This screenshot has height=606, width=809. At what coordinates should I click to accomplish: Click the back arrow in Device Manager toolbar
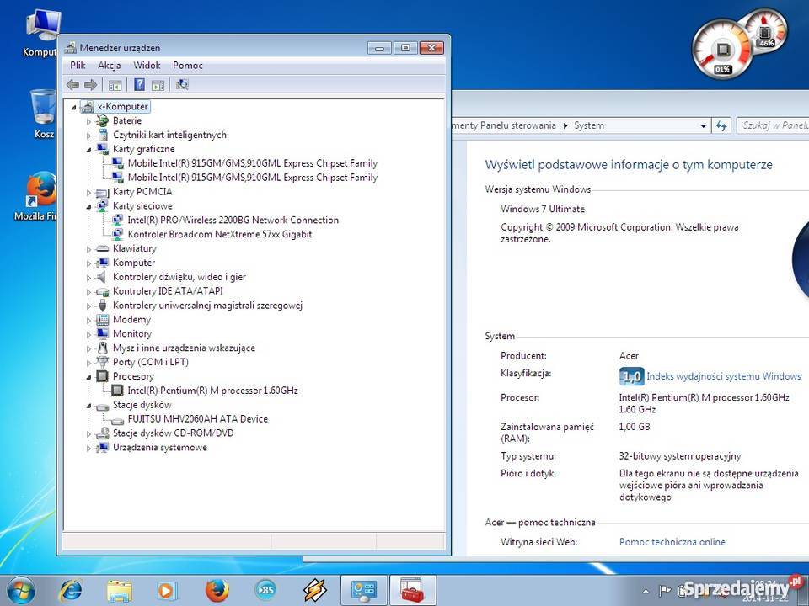72,84
